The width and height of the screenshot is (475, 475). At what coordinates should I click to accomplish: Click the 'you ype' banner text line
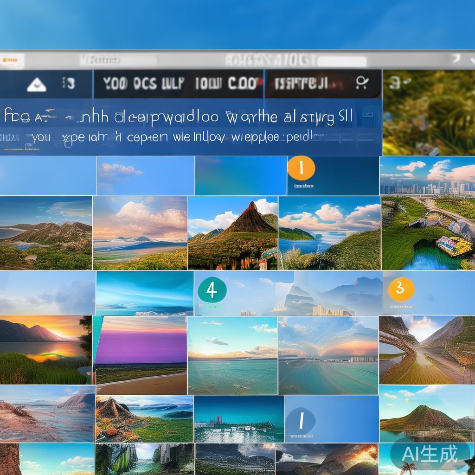click(163, 137)
